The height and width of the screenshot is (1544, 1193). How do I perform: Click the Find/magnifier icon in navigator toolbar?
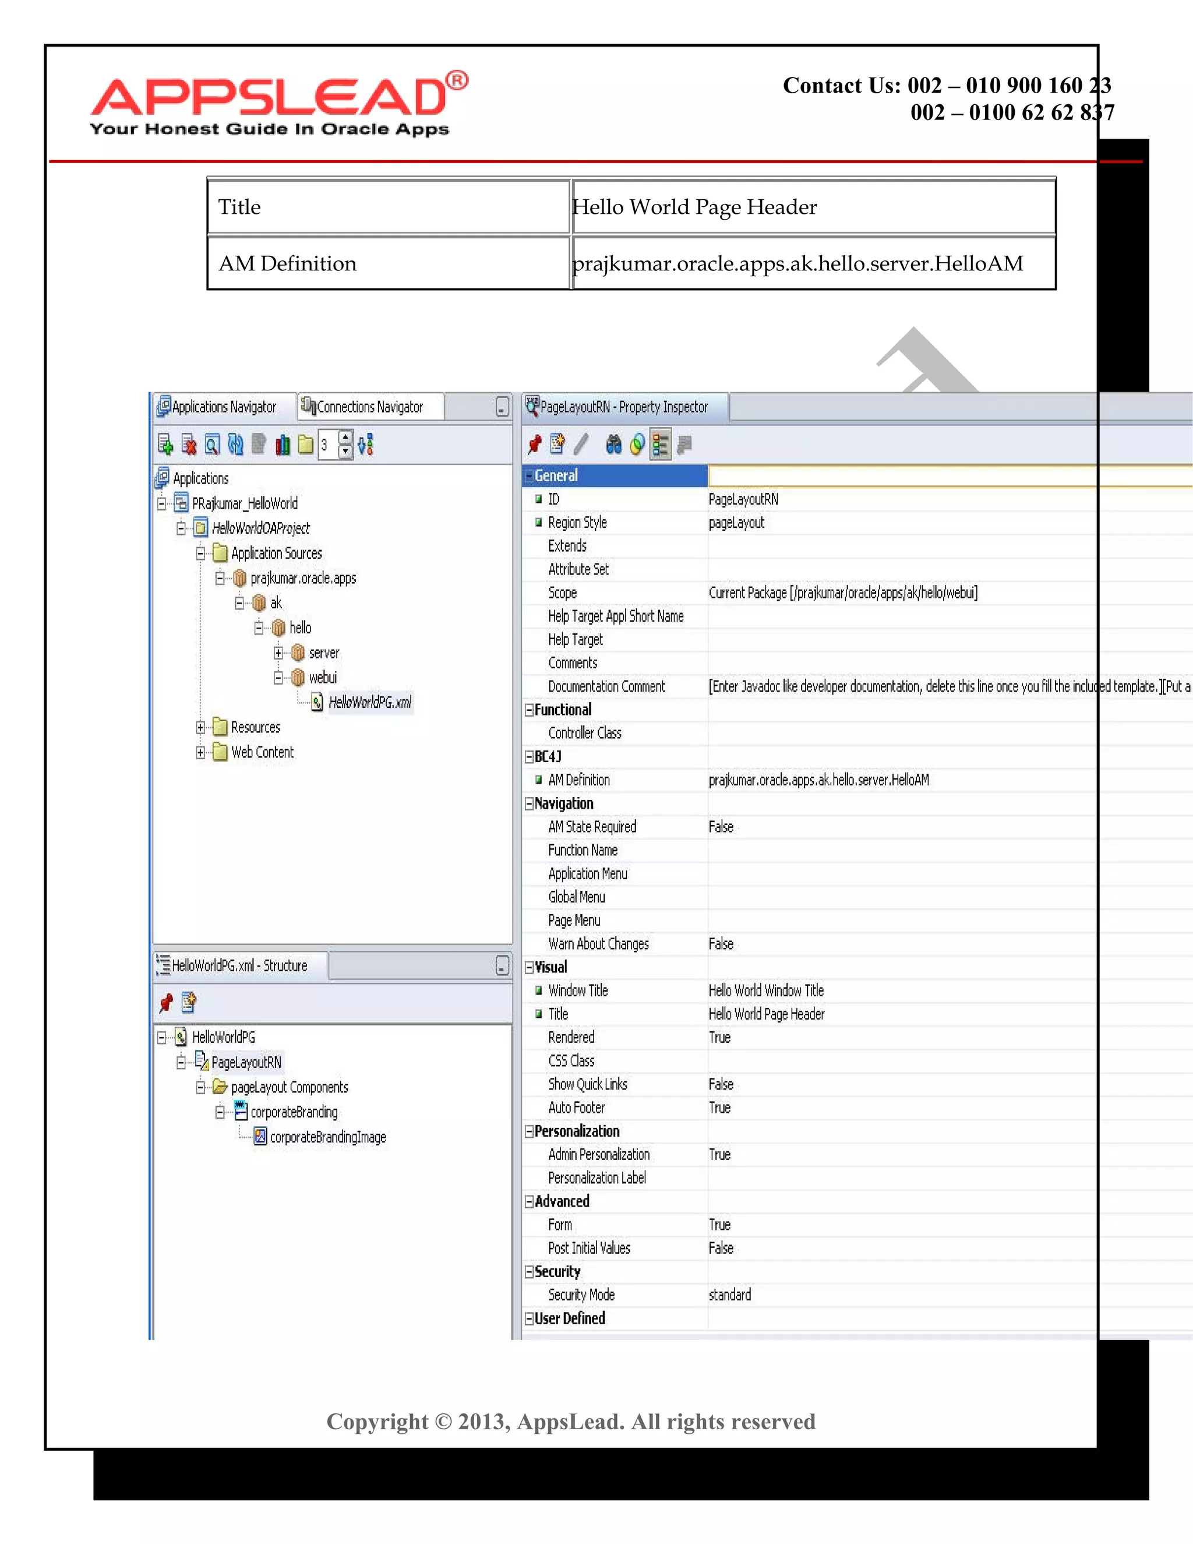point(212,445)
